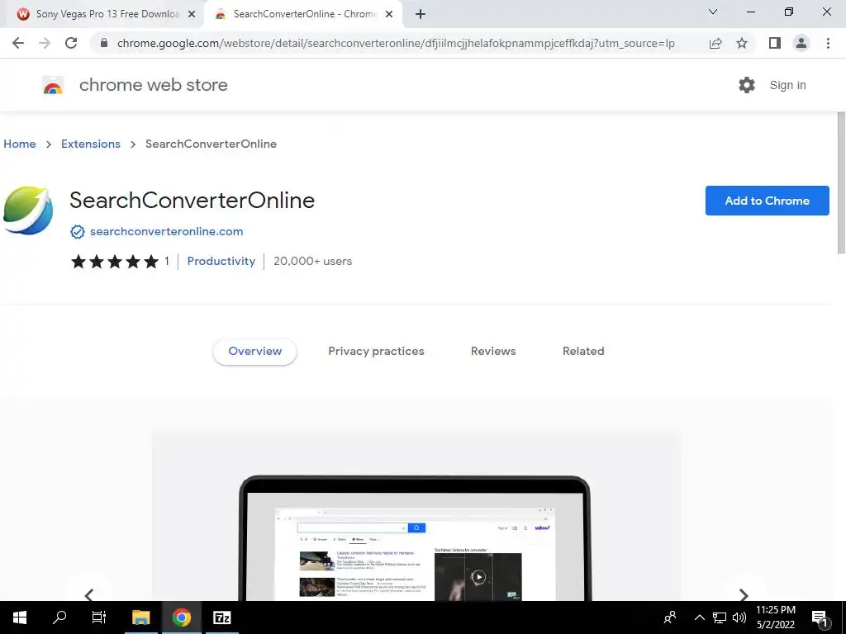
Task: Open File Explorer from taskbar
Action: click(140, 617)
